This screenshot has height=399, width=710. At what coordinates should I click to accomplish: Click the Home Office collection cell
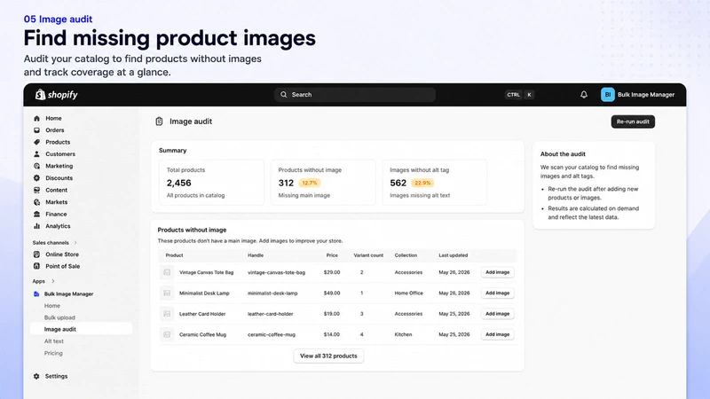click(408, 293)
